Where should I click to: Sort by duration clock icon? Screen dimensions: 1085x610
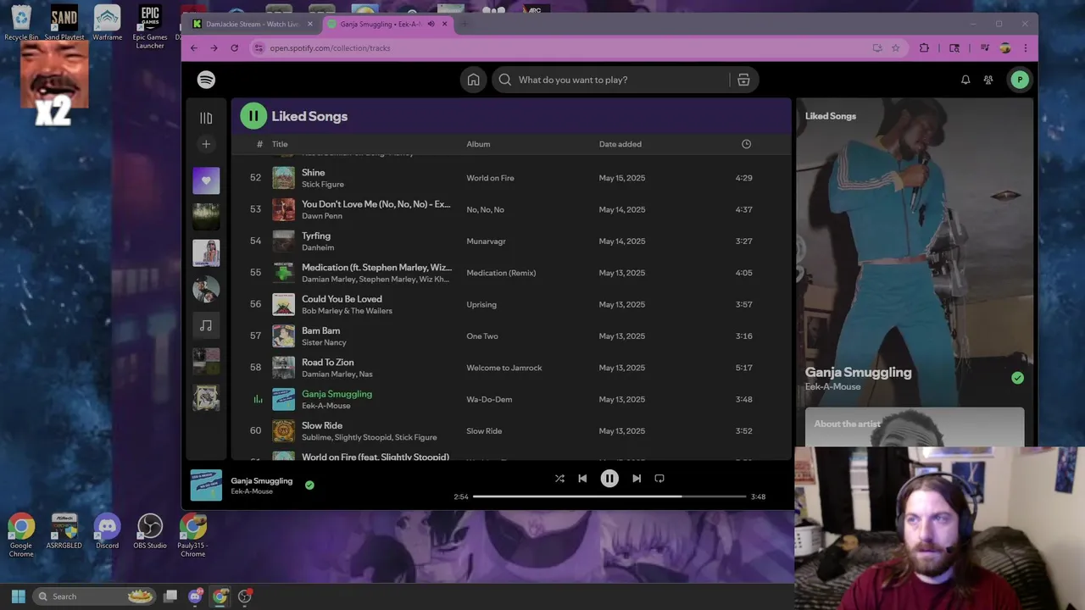[x=746, y=144]
